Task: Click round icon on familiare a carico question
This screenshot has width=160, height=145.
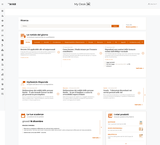Action: (x=99, y=94)
